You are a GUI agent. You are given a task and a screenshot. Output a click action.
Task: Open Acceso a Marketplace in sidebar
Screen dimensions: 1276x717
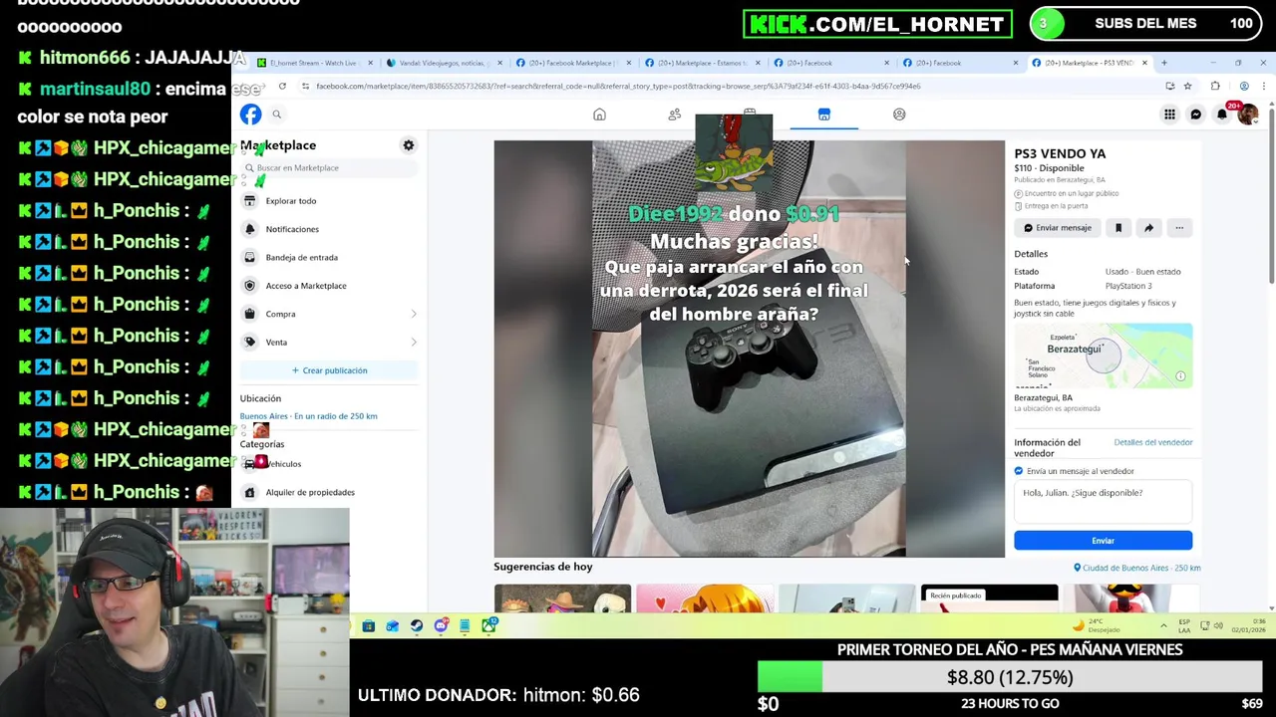click(x=328, y=286)
